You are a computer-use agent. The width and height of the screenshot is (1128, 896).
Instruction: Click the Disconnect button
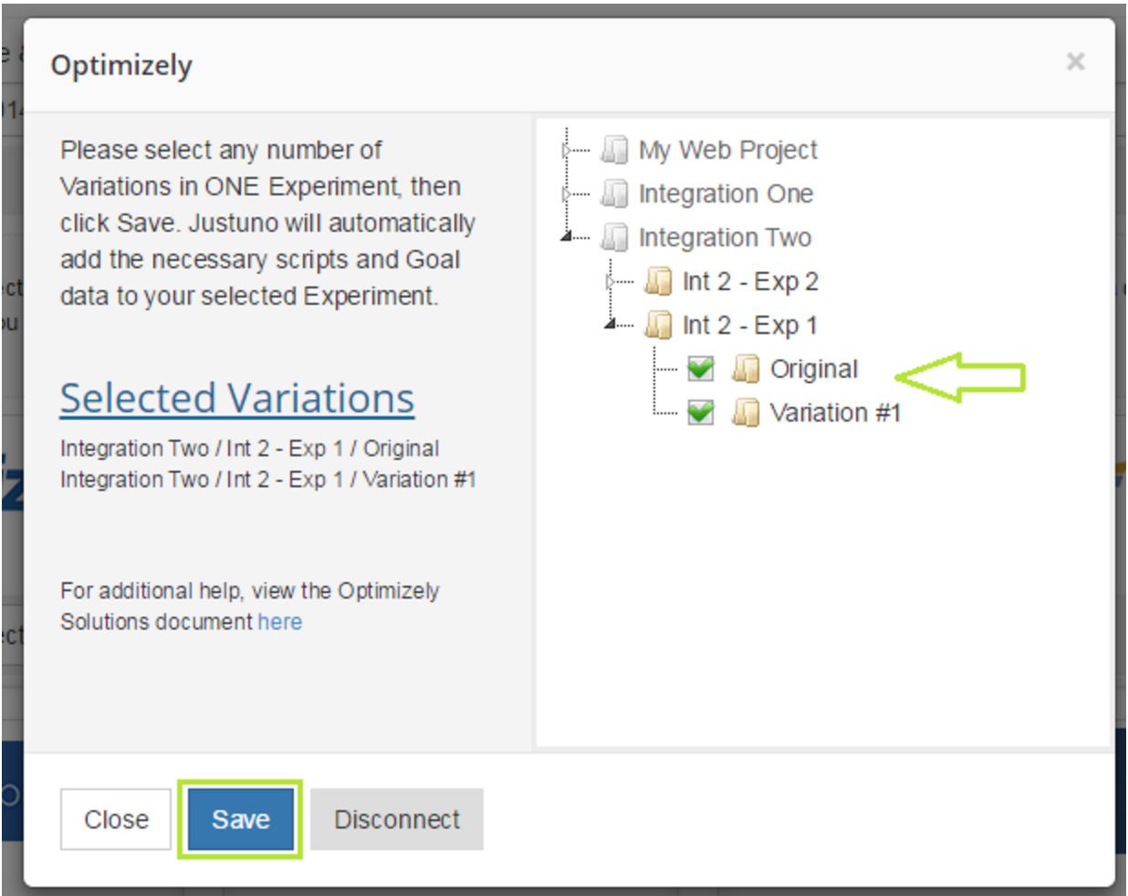397,819
